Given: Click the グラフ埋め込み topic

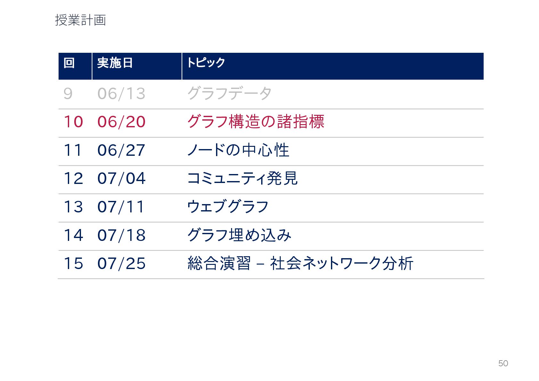Looking at the screenshot, I should 239,235.
